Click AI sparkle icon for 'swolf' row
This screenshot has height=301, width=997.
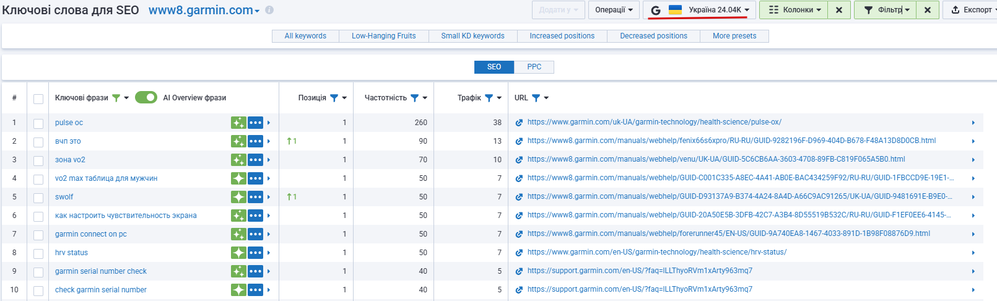click(238, 197)
